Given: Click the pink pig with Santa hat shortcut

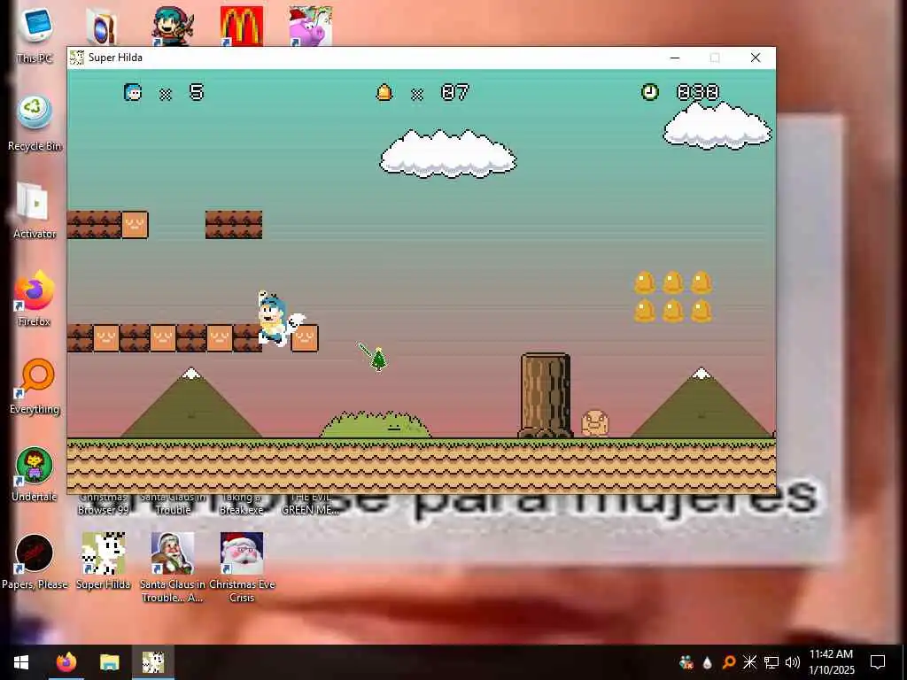Looking at the screenshot, I should click(311, 26).
